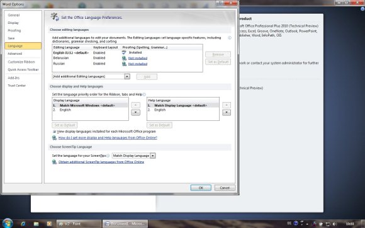Open the Add-Ins category
Image resolution: width=365 pixels, height=228 pixels.
pos(23,78)
